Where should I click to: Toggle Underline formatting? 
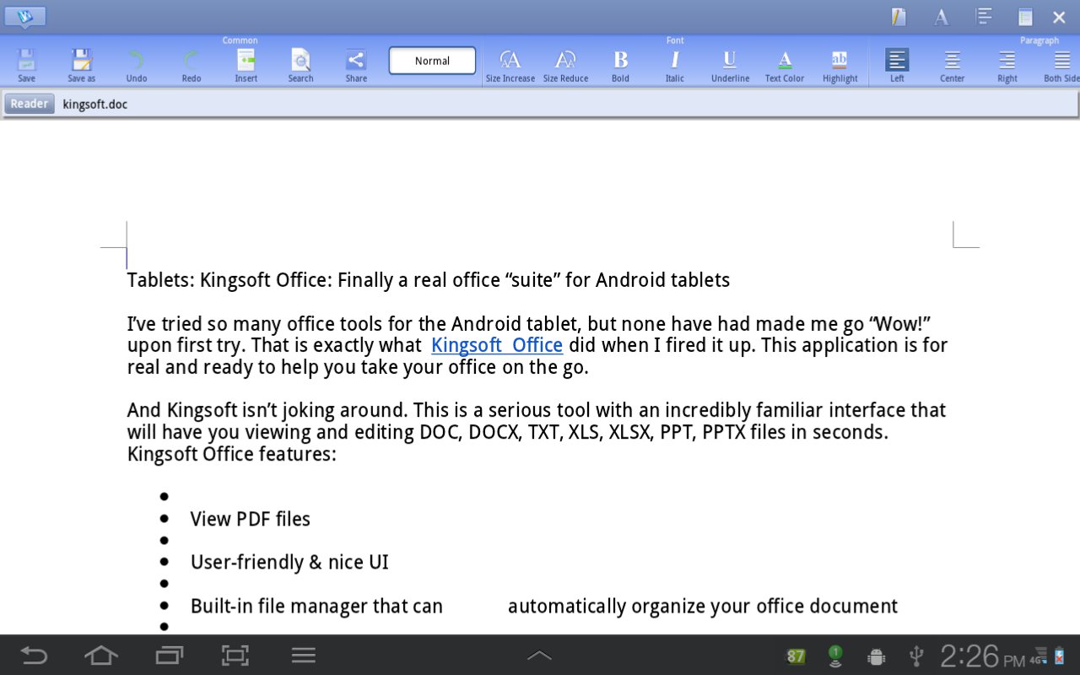(730, 64)
